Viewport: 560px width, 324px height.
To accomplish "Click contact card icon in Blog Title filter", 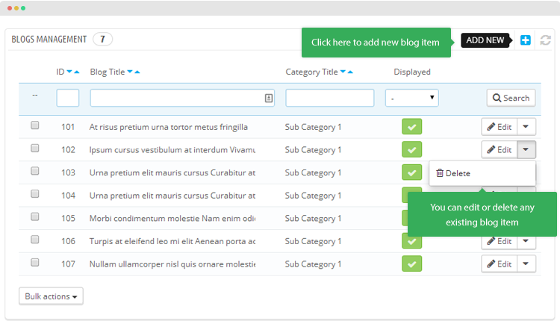I will click(x=269, y=98).
